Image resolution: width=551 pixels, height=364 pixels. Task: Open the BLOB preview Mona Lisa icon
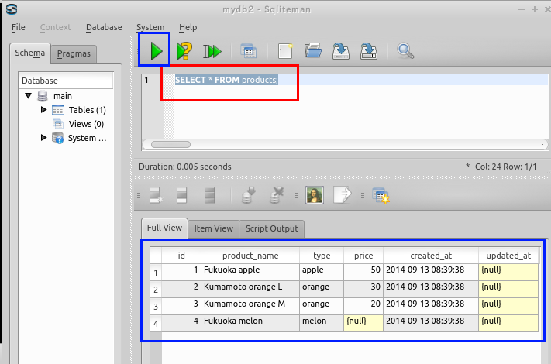[315, 195]
